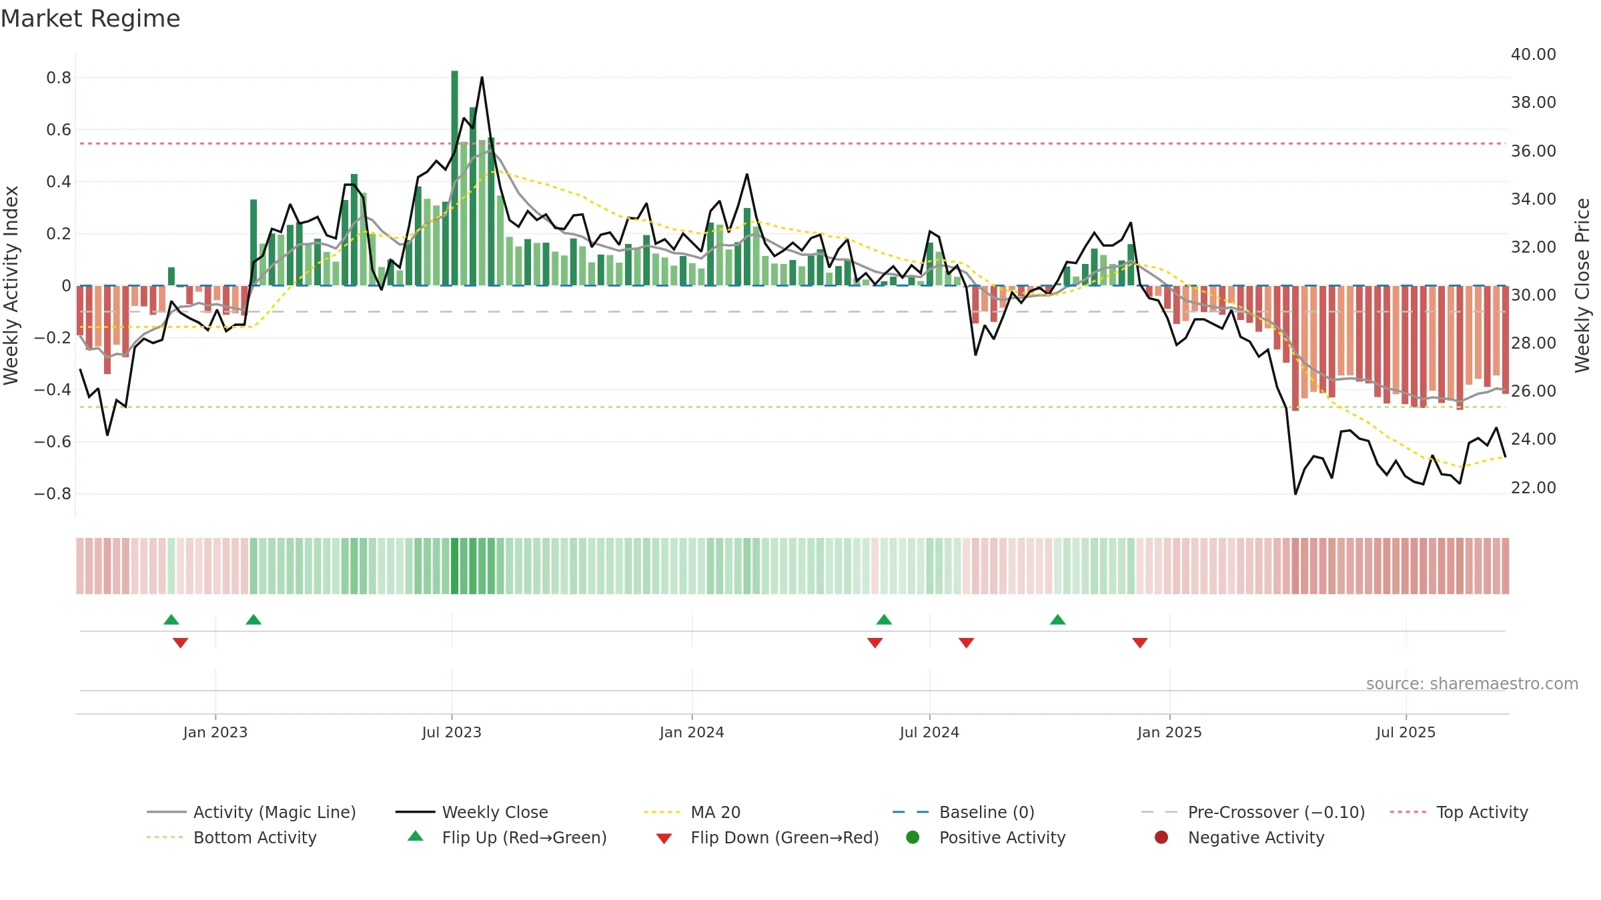Viewport: 1601px width, 900px height.
Task: Click the 0.4 left axis tick label
Action: point(59,182)
